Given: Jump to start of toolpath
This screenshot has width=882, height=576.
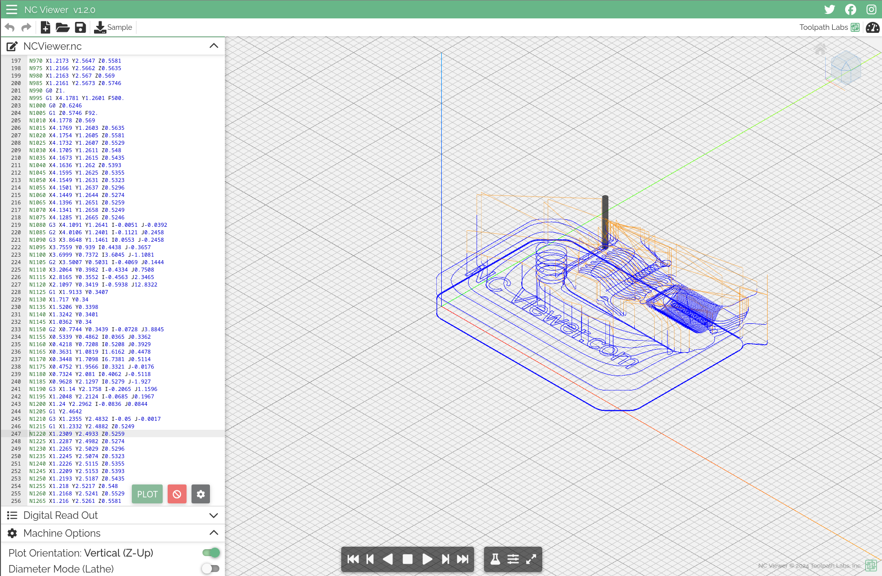Looking at the screenshot, I should tap(353, 559).
